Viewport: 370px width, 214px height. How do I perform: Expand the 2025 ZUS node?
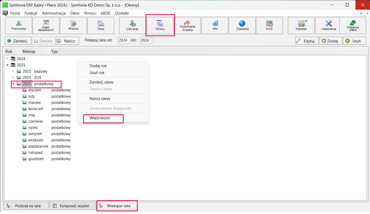tap(13, 77)
